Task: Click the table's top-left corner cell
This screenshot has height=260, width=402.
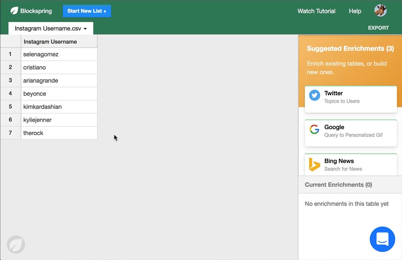Action: click(x=11, y=41)
